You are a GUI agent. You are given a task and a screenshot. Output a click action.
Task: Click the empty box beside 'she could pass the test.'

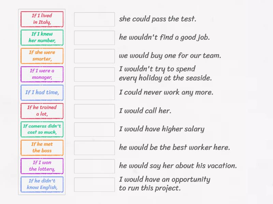pyautogui.click(x=95, y=19)
